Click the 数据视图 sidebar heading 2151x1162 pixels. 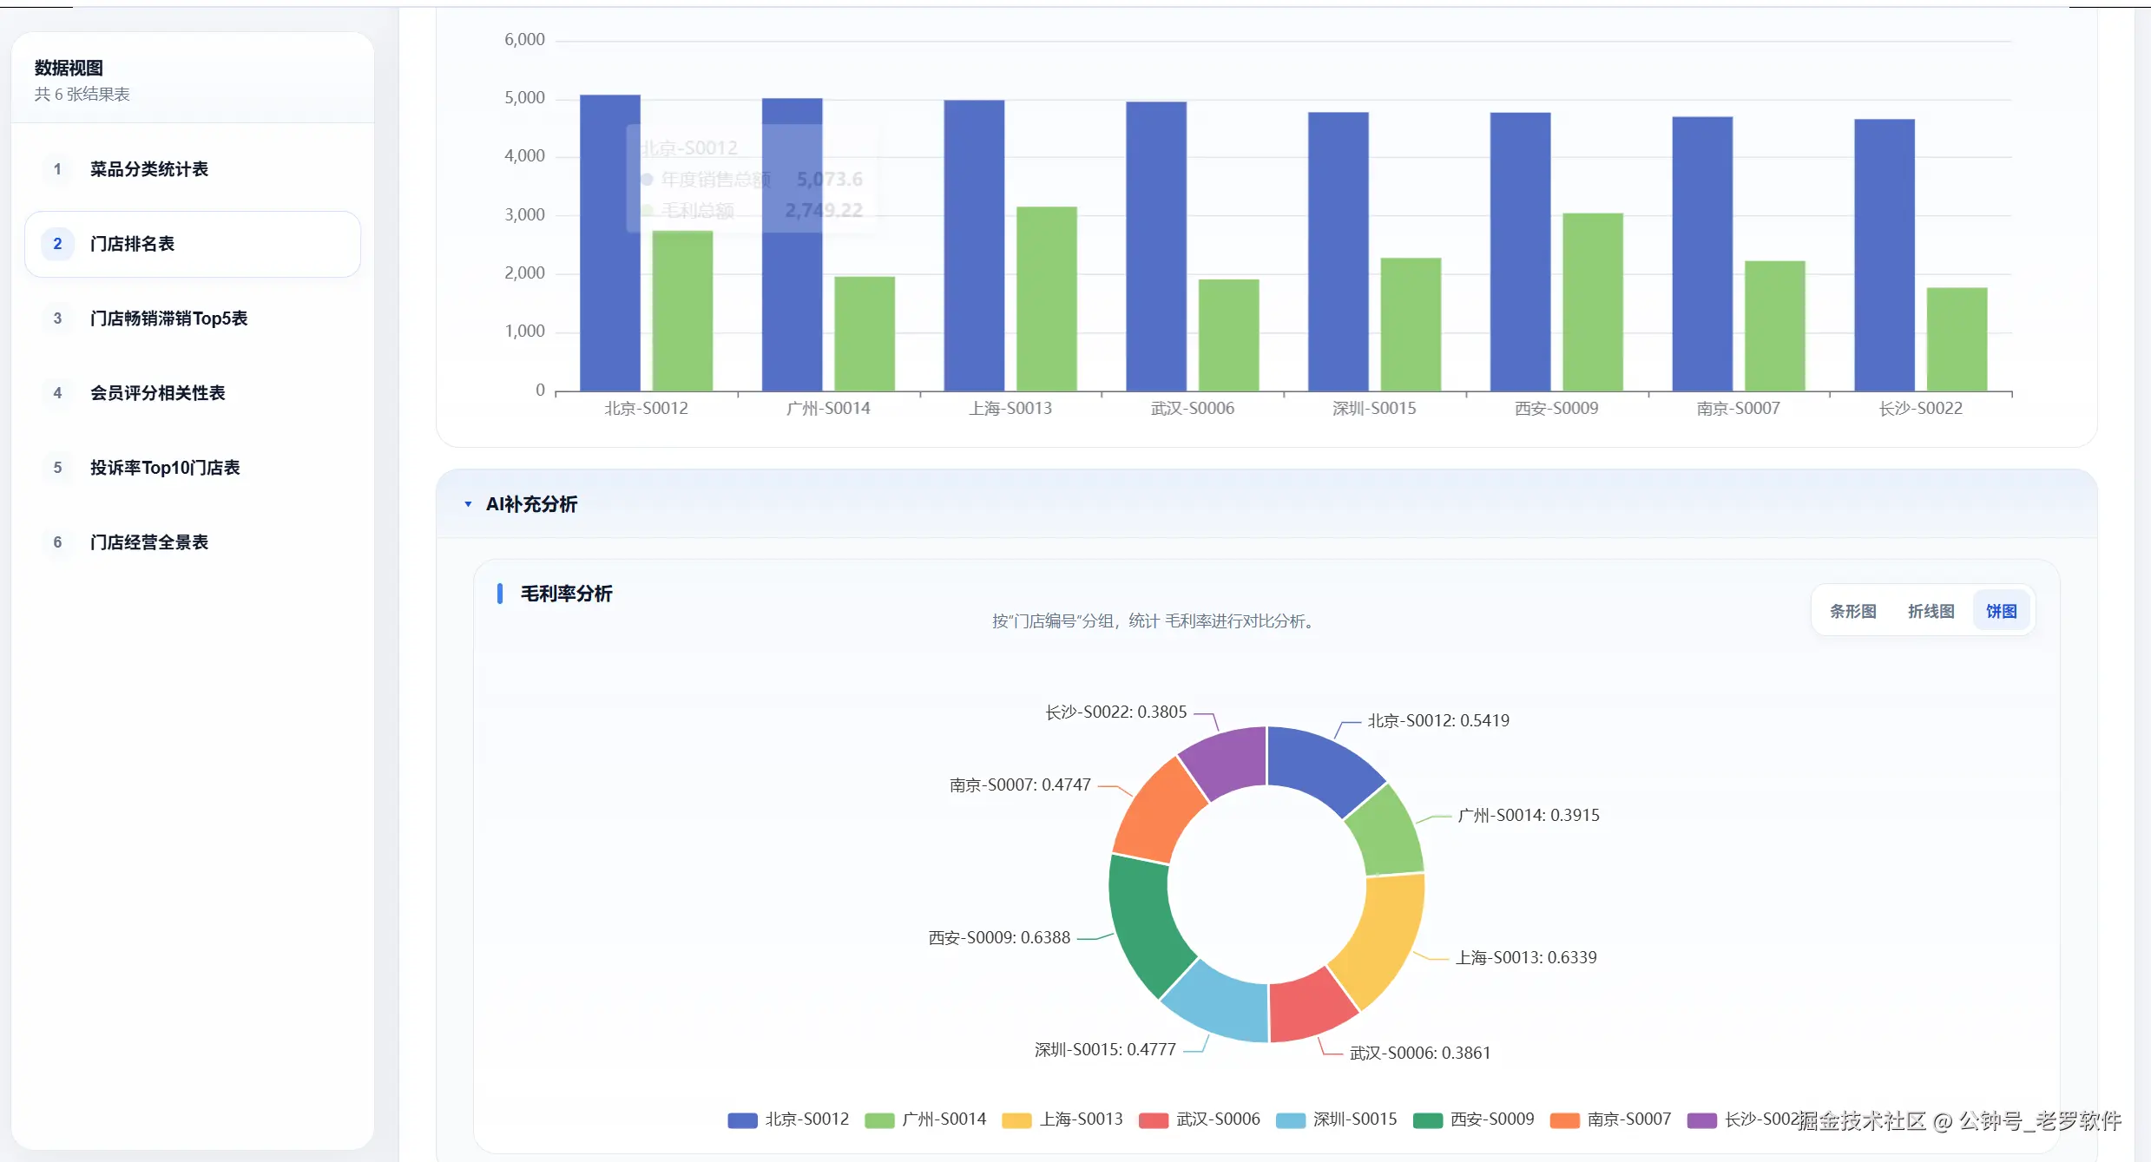[x=69, y=68]
